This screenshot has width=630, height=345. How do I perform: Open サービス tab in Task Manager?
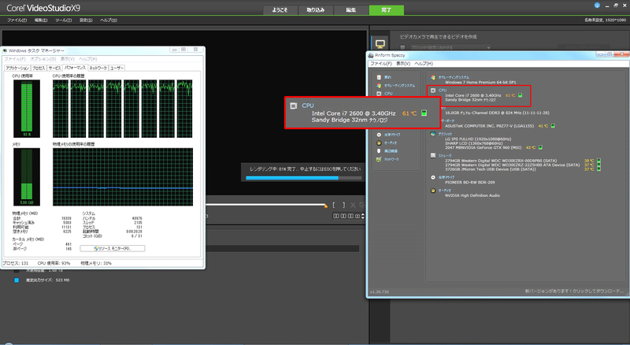click(x=54, y=68)
